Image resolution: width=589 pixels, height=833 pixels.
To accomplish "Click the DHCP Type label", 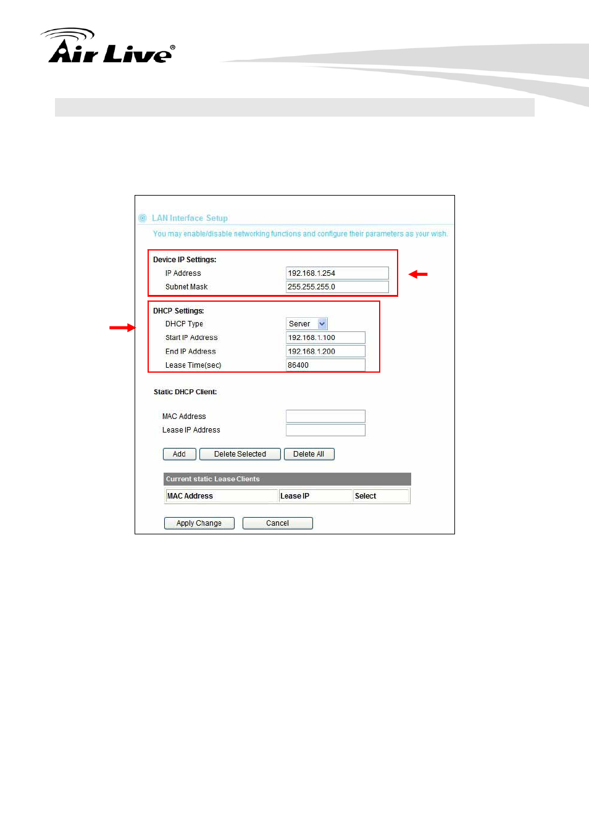I will coord(184,324).
